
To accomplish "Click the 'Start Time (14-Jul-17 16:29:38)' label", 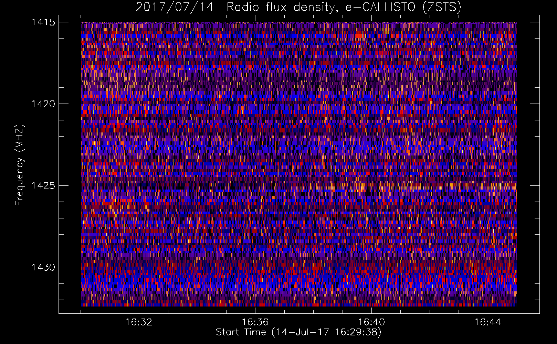I will (x=298, y=332).
